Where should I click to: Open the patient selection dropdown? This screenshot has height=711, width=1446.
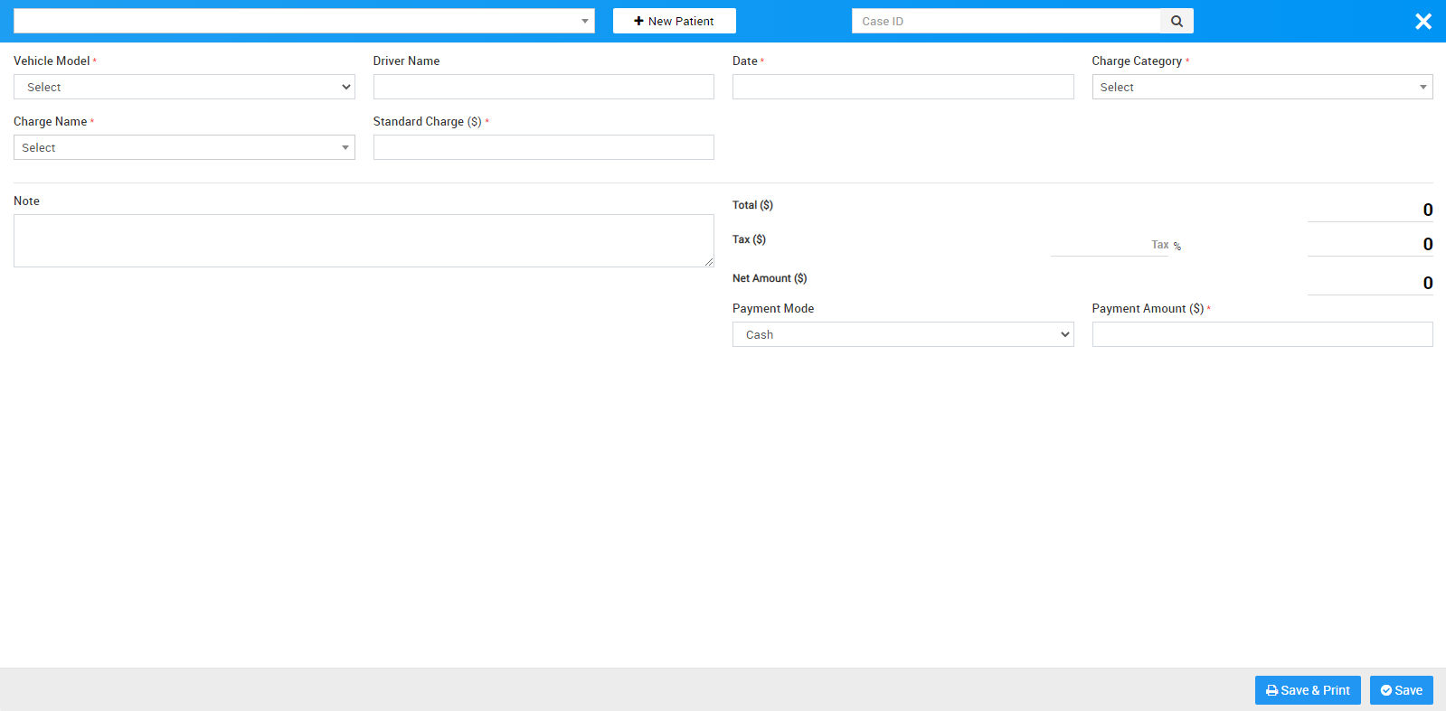coord(304,22)
